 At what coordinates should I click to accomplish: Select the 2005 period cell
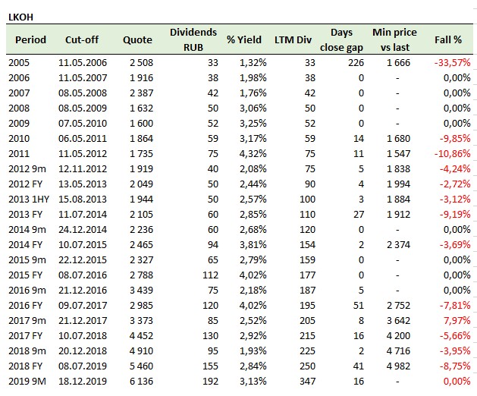click(x=19, y=63)
